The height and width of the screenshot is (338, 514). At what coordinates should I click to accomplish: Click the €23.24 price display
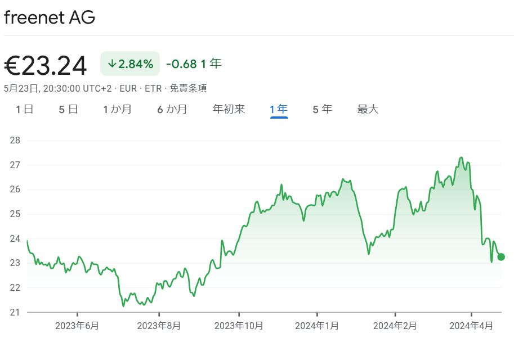coord(45,65)
